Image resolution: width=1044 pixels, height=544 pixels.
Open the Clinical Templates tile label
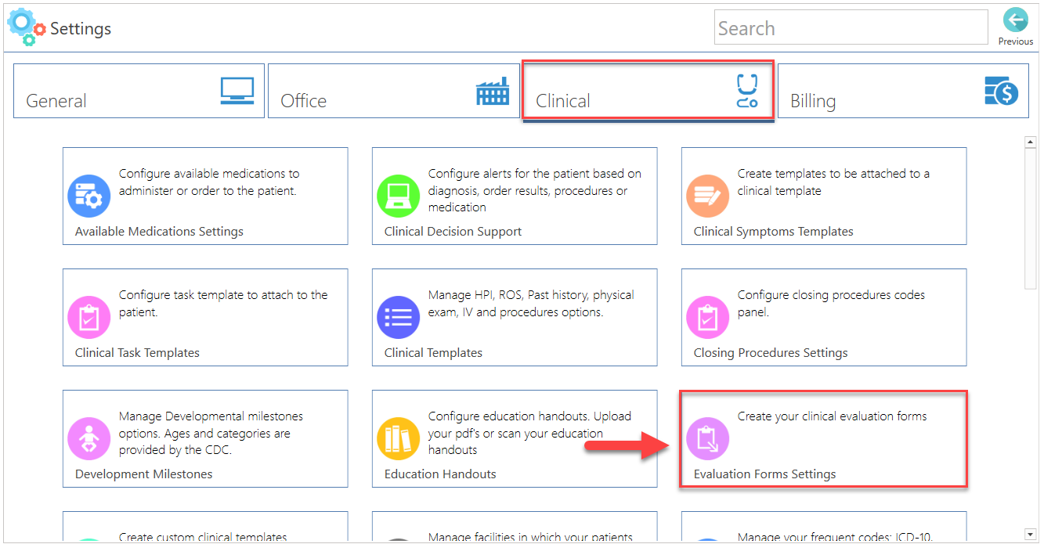click(x=433, y=353)
